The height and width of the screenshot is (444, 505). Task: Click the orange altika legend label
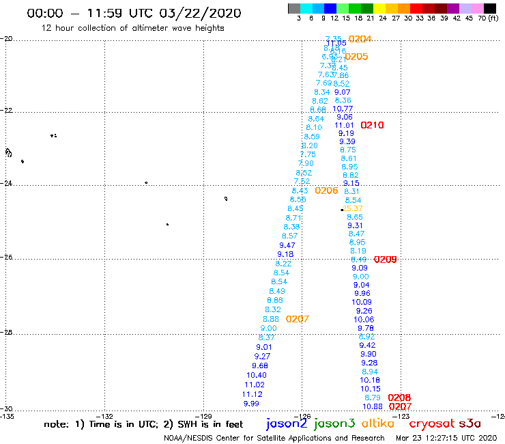point(378,424)
